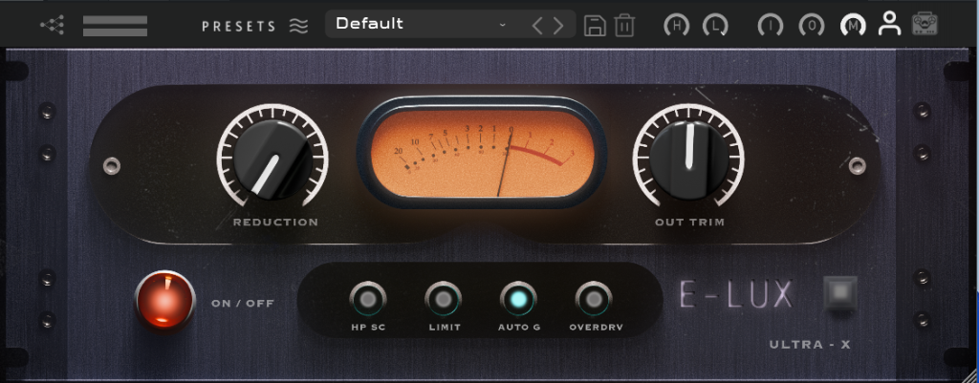Click the OUT TRIM knob
Screen dimensions: 979x383
coord(688,160)
